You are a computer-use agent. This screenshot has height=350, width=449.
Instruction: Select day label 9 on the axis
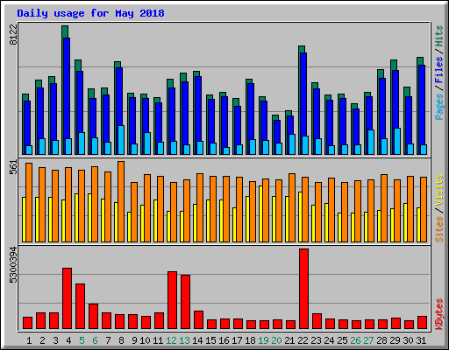click(x=134, y=340)
